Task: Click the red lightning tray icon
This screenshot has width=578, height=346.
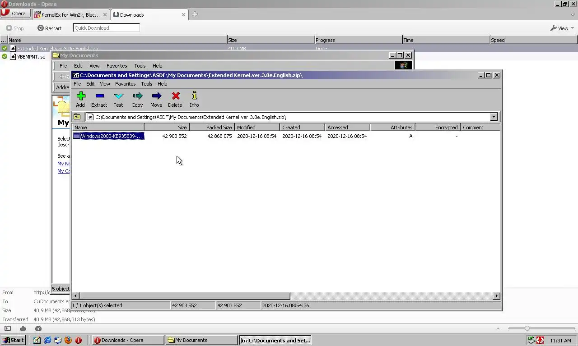Action: [x=540, y=340]
